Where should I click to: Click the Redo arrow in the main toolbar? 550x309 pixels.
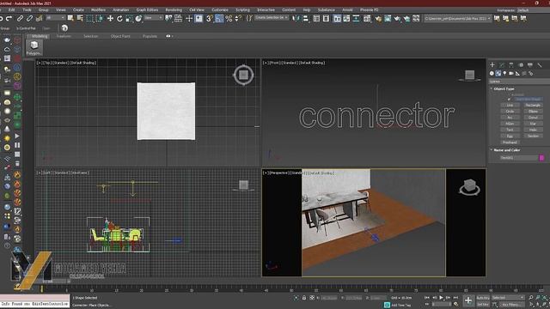[9, 18]
